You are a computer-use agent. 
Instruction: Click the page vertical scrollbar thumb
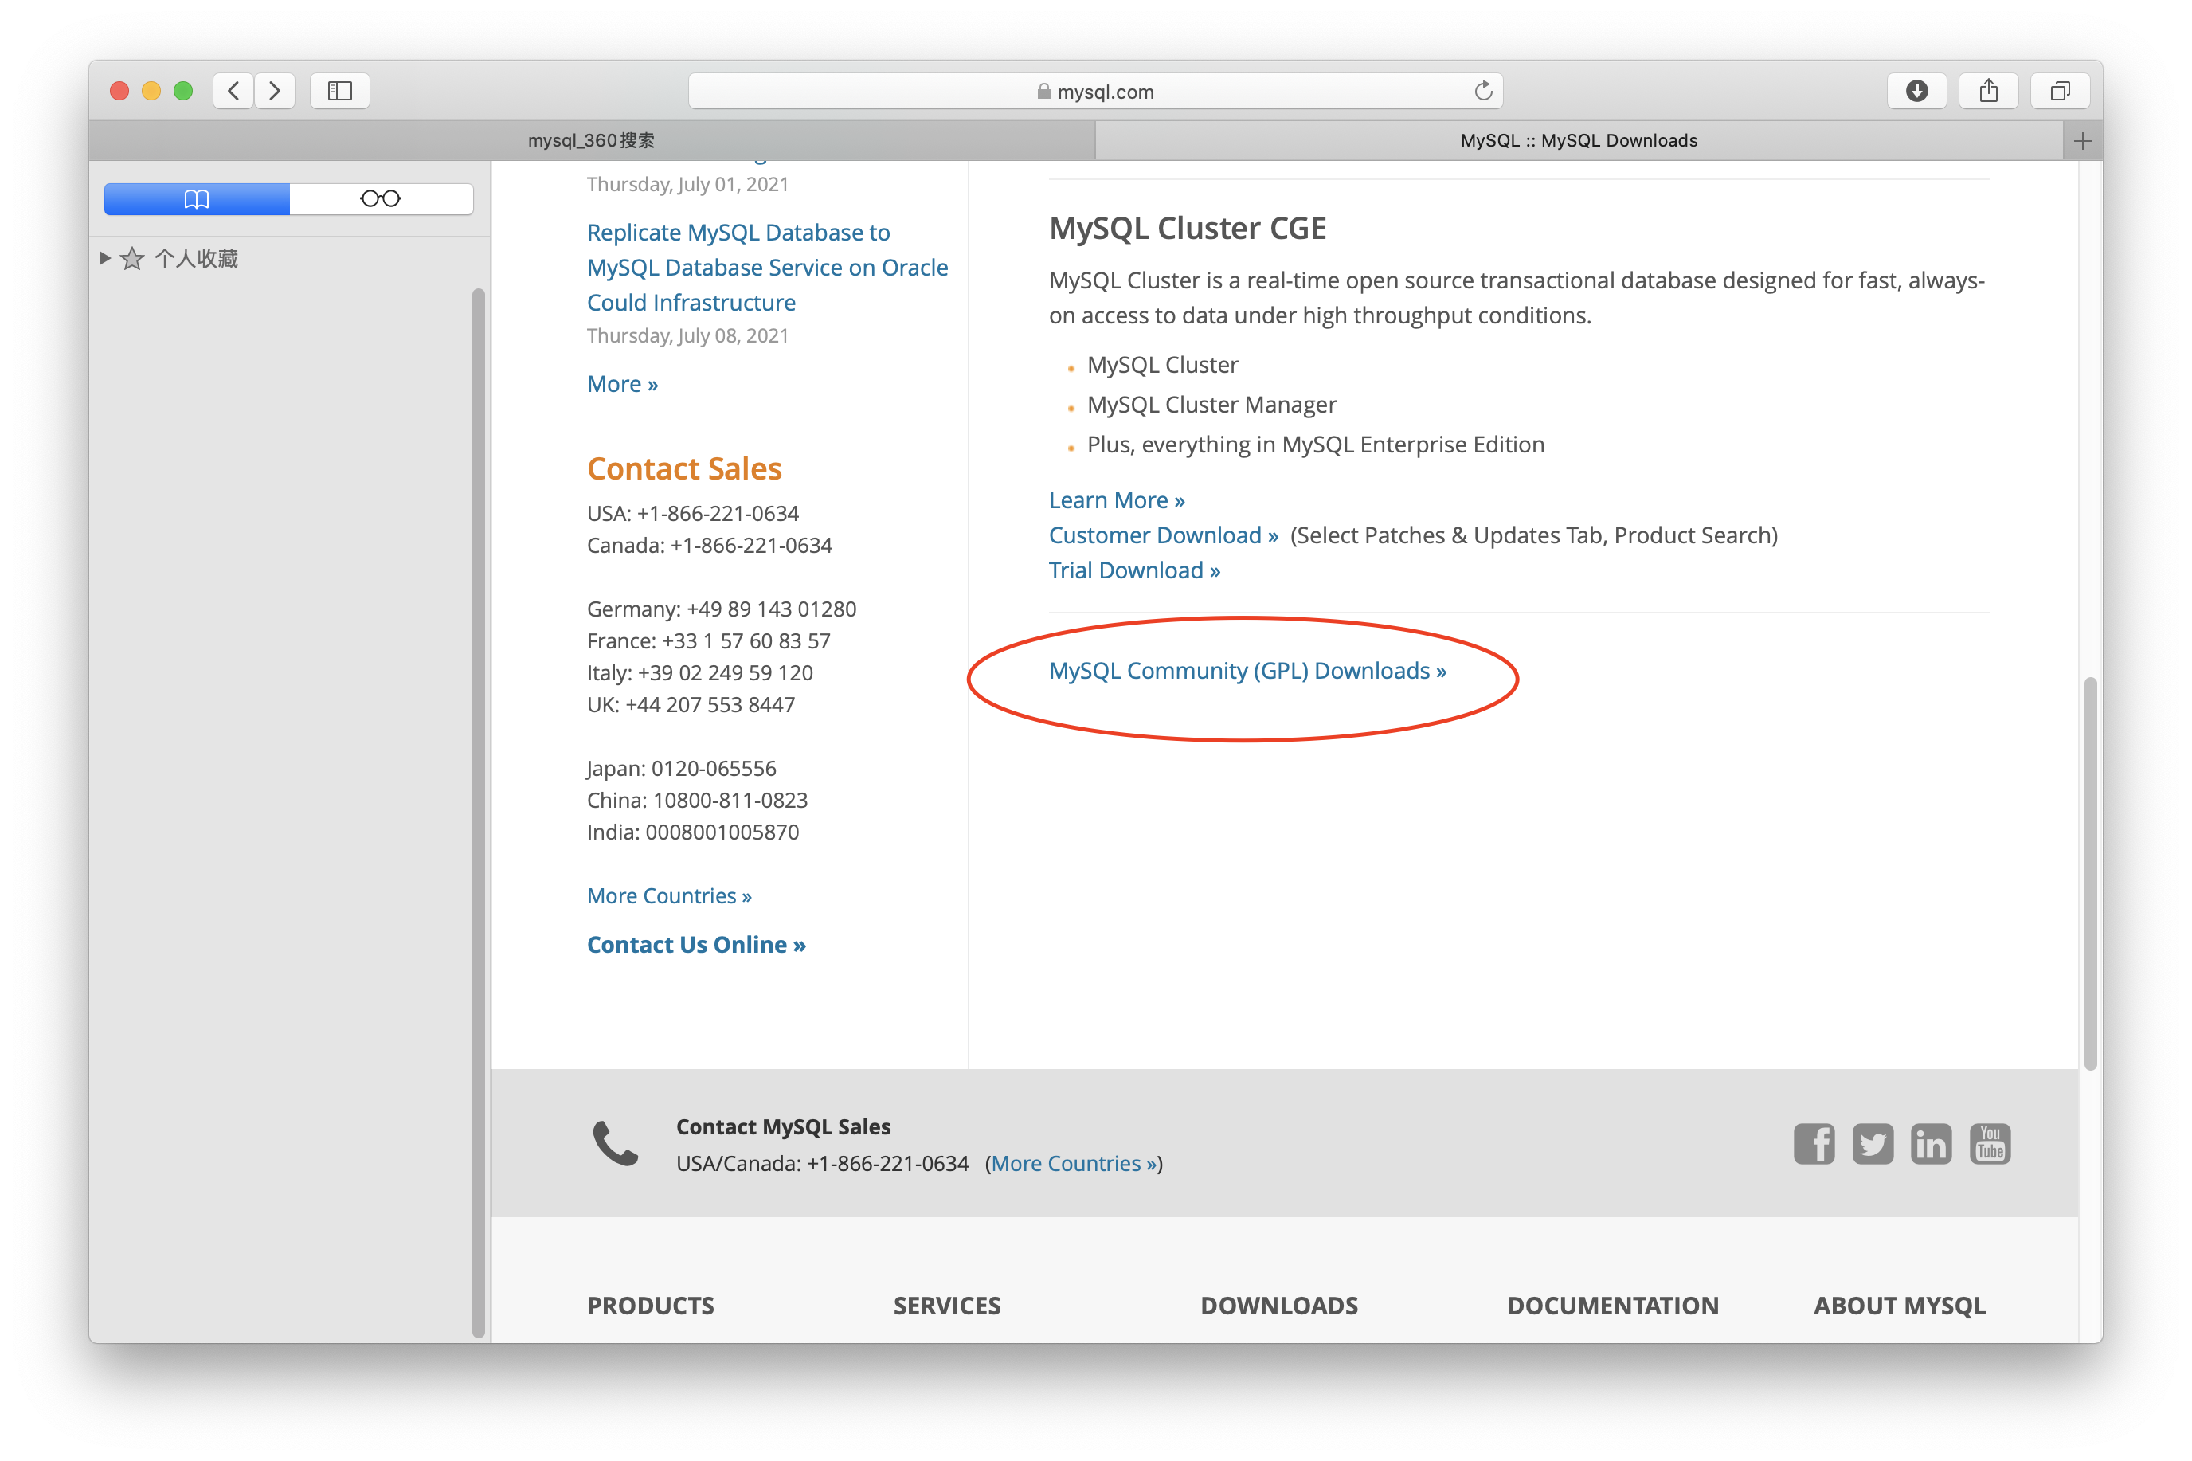click(2091, 874)
